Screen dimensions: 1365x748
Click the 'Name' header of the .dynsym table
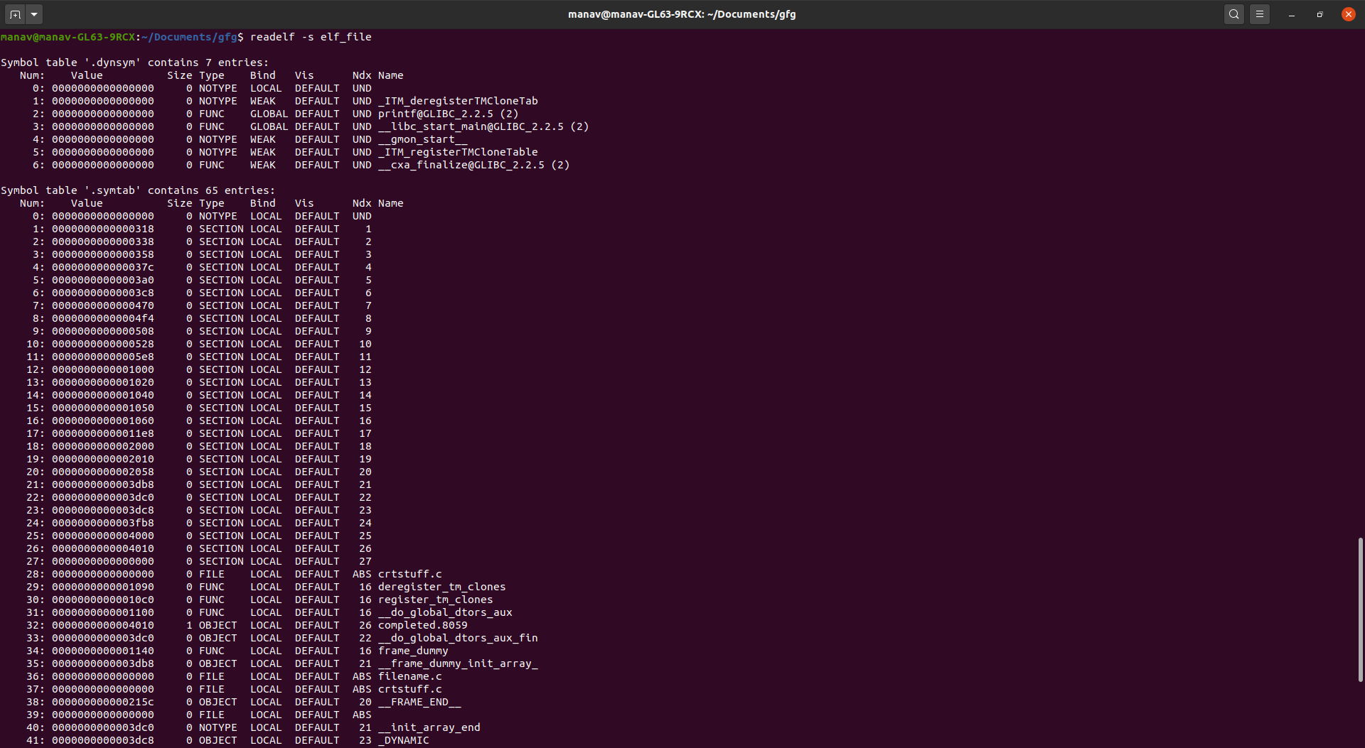click(391, 75)
